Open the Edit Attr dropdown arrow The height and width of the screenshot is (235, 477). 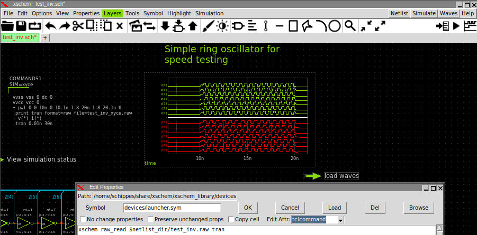tap(340, 220)
